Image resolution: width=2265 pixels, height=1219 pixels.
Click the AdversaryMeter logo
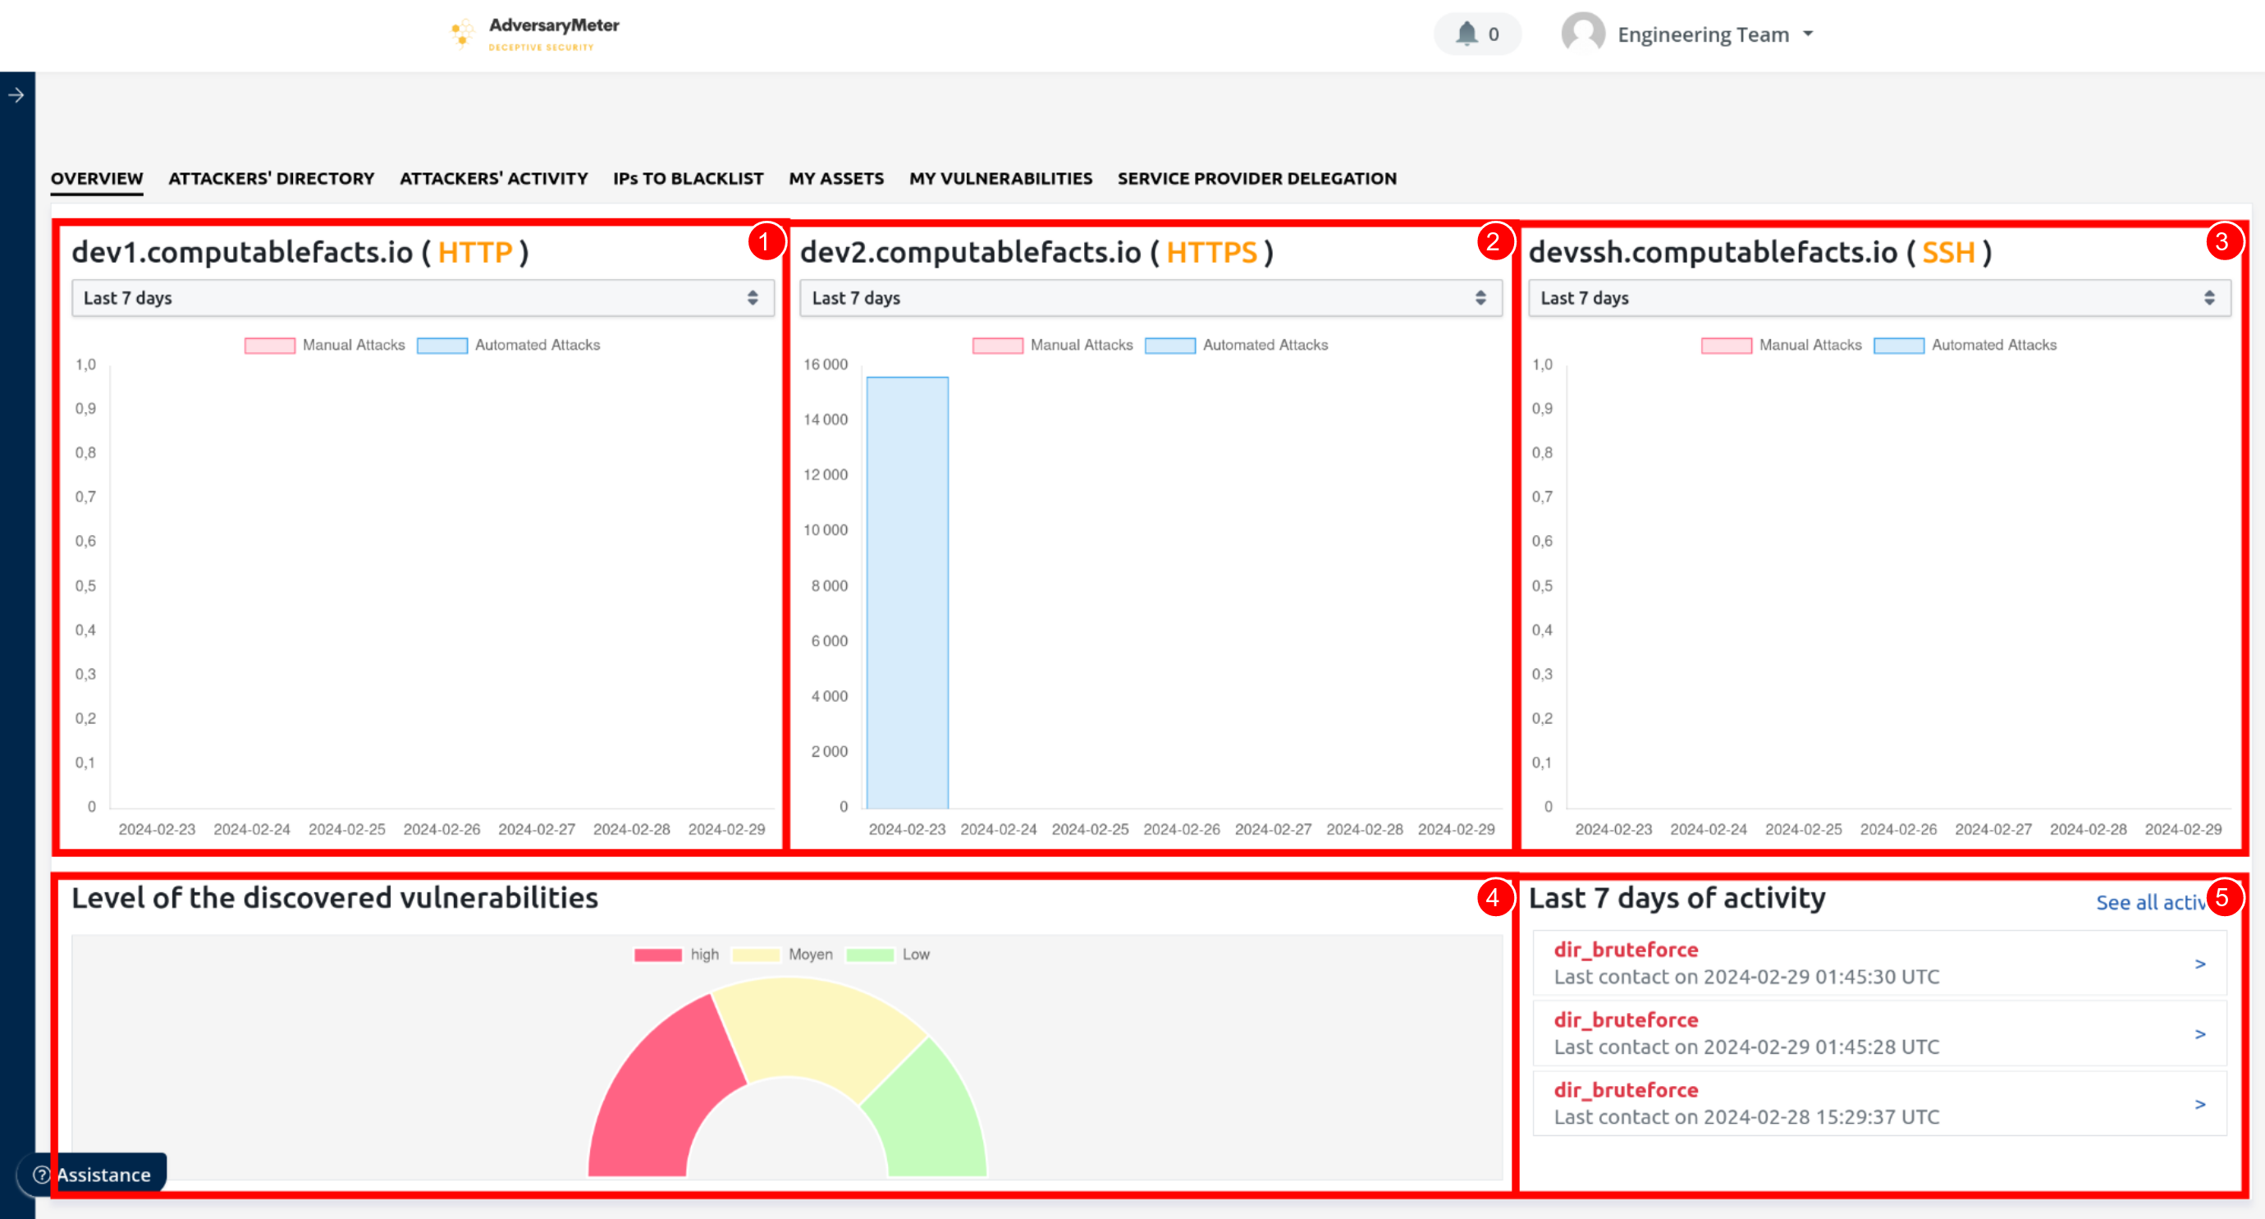pyautogui.click(x=535, y=34)
